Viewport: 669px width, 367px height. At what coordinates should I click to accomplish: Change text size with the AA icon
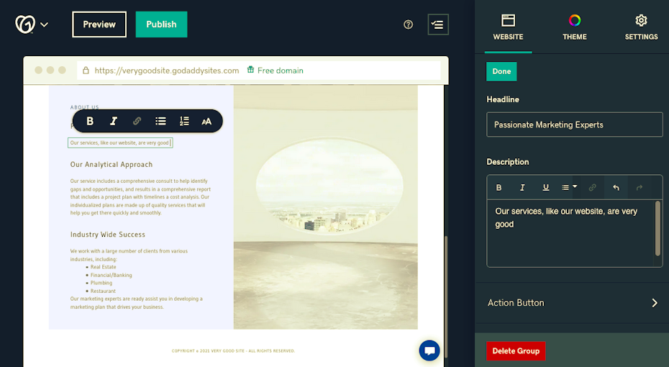click(206, 121)
